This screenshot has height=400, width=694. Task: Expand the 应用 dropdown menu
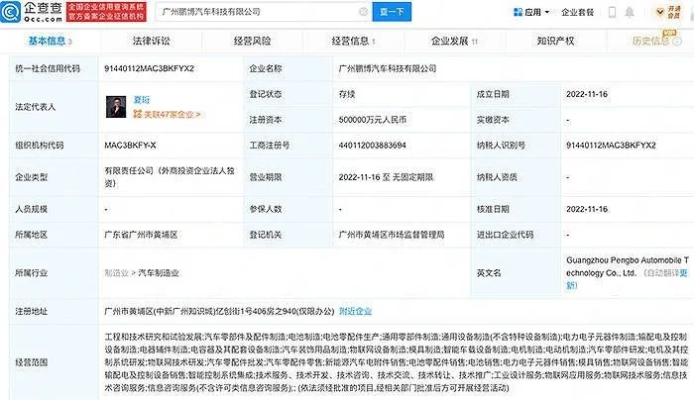(547, 12)
